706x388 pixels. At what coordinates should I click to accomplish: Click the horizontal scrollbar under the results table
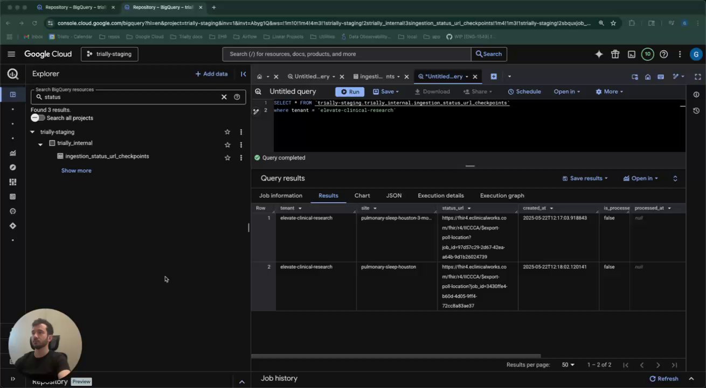396,356
